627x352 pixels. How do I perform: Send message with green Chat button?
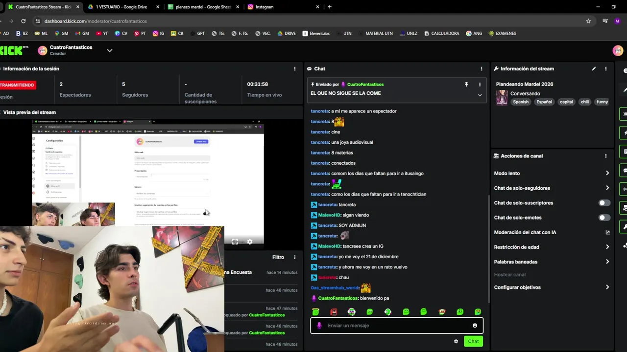(x=473, y=341)
